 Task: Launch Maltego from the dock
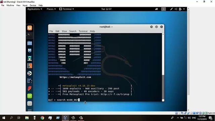click(x=30, y=81)
